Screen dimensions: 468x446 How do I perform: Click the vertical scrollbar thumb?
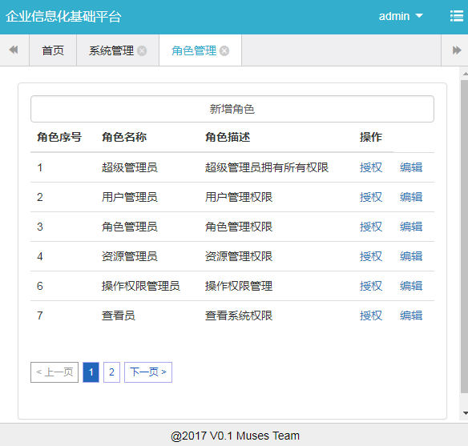[465, 237]
